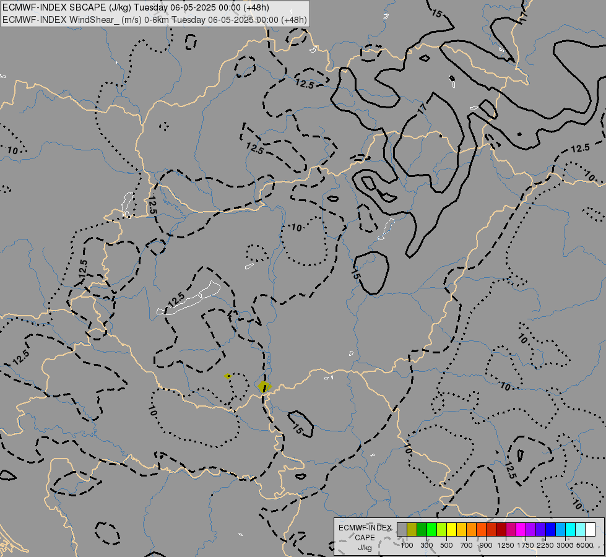Viewport: 606px width, 557px height.
Task: Choose the orange swatch right of 700 tick
Action: pos(472,530)
